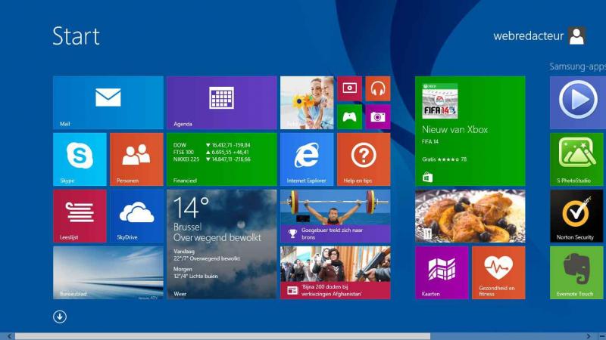Open the small Video tile
Viewport: 606px width, 340px height.
[349, 88]
